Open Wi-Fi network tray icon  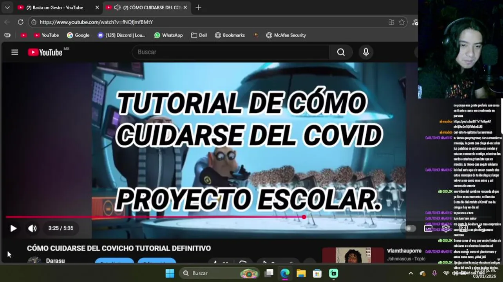446,273
